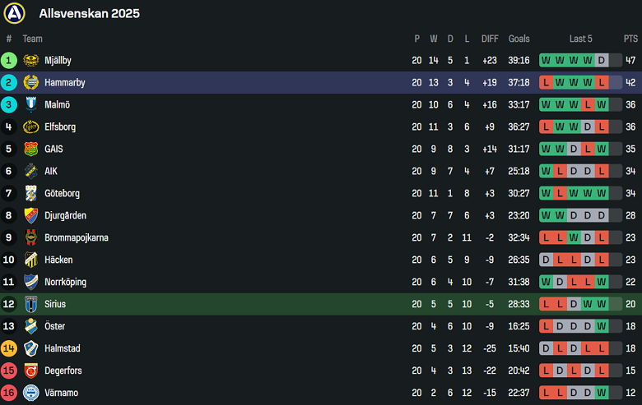
Task: Click the Hammarby team crest
Action: coord(31,82)
